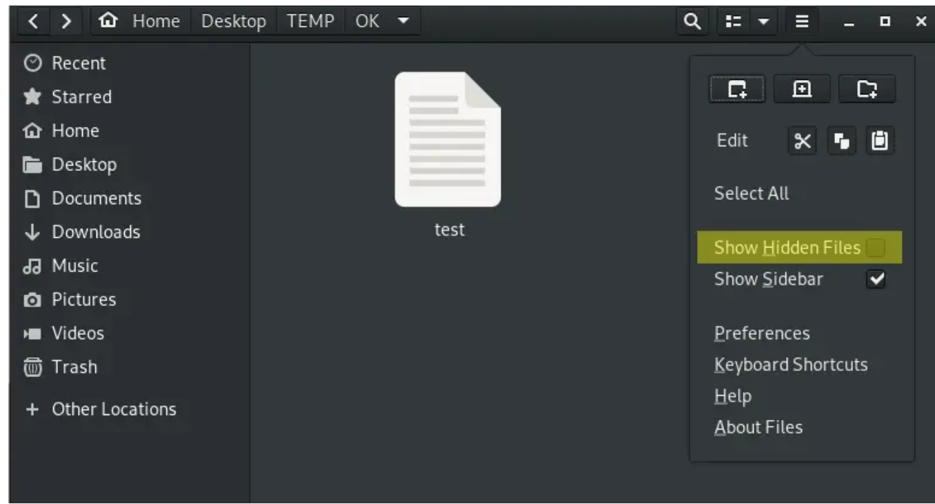This screenshot has width=935, height=504.
Task: Open a new tab from the menu
Action: pos(803,89)
